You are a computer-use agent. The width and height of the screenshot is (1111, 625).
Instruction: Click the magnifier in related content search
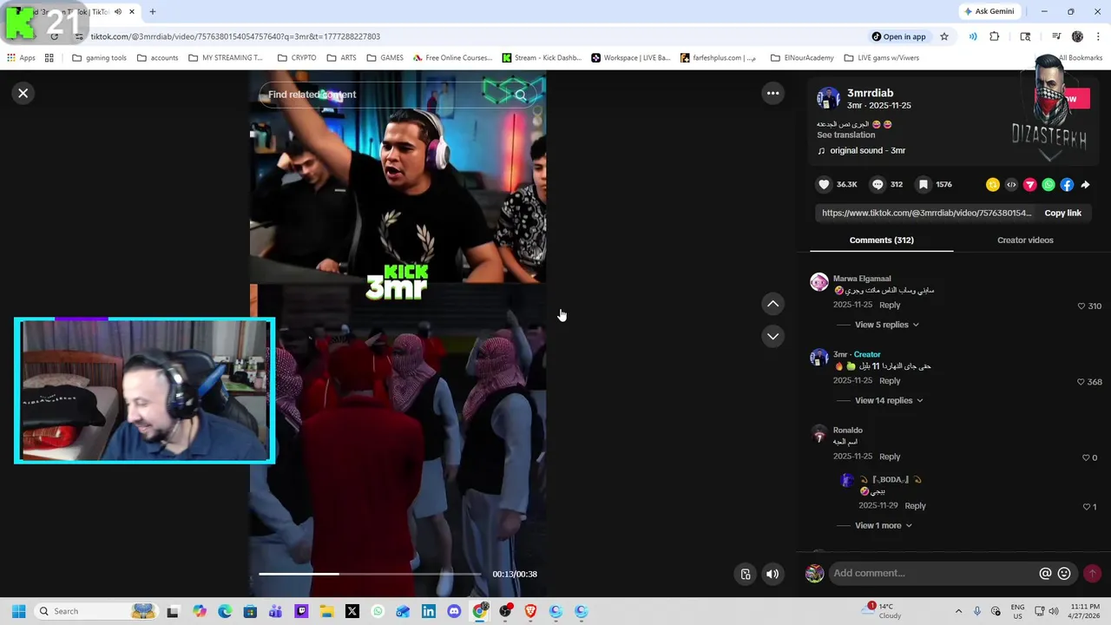(x=521, y=95)
